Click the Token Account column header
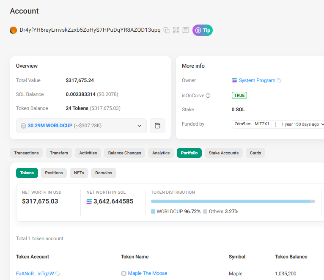 pyautogui.click(x=33, y=257)
